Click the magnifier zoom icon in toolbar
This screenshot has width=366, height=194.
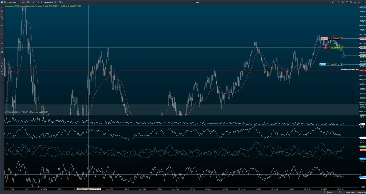coord(39,2)
